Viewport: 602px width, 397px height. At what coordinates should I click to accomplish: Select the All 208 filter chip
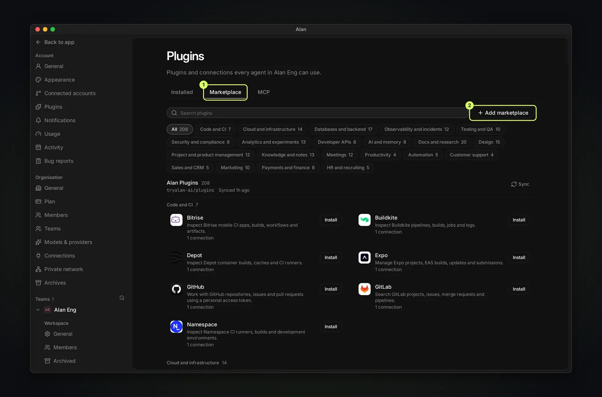180,129
